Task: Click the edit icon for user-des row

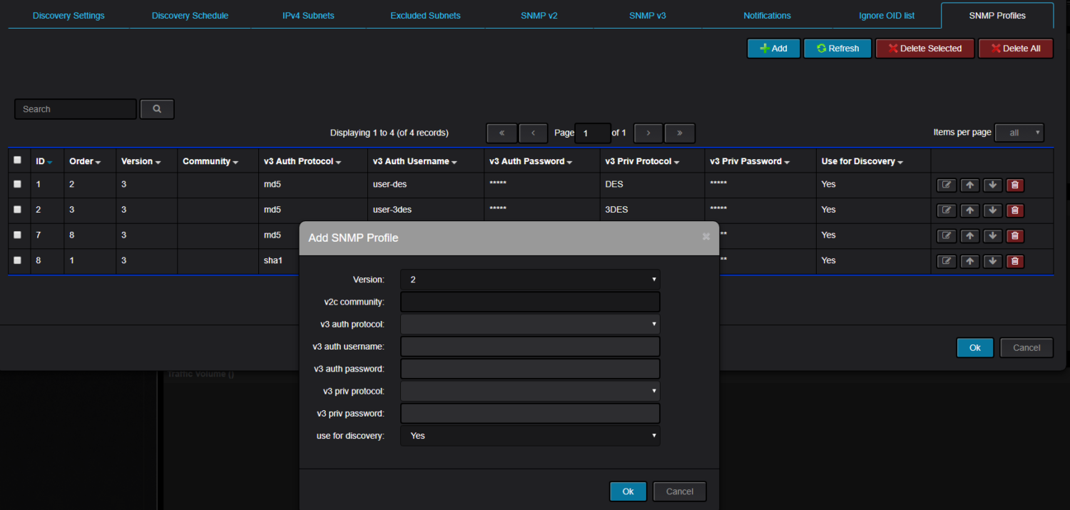Action: click(x=946, y=185)
